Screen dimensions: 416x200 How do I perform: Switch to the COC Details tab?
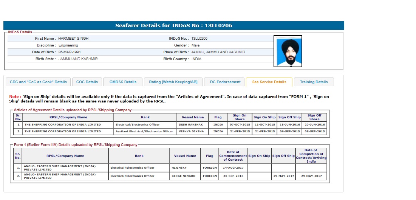point(87,82)
